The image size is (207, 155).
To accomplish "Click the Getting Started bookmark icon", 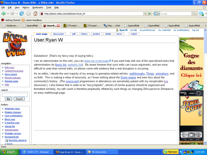I will [x=3, y=20].
